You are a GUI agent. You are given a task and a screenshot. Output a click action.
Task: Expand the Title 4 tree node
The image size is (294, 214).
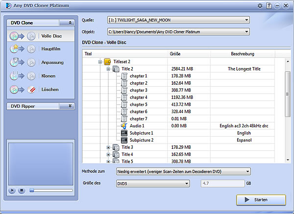(x=108, y=155)
